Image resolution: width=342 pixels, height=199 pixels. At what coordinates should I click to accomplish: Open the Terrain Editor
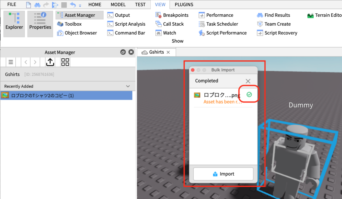coord(324,15)
